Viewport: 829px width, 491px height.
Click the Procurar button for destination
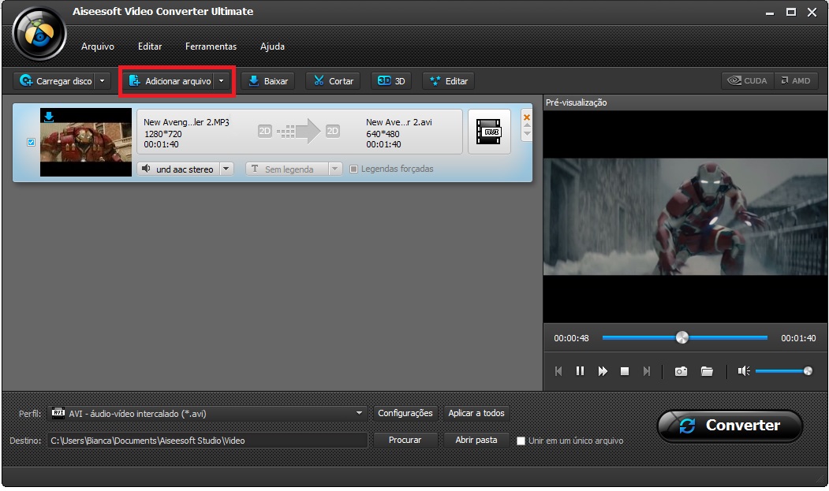pyautogui.click(x=405, y=440)
